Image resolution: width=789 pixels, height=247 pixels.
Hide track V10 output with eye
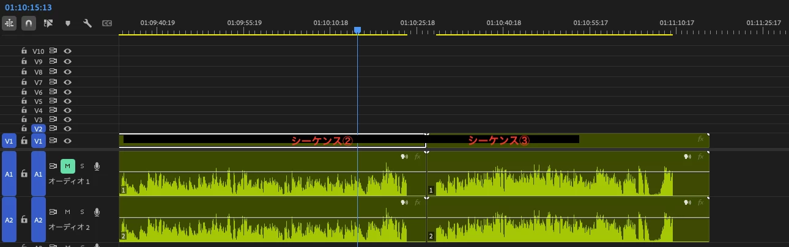[68, 51]
